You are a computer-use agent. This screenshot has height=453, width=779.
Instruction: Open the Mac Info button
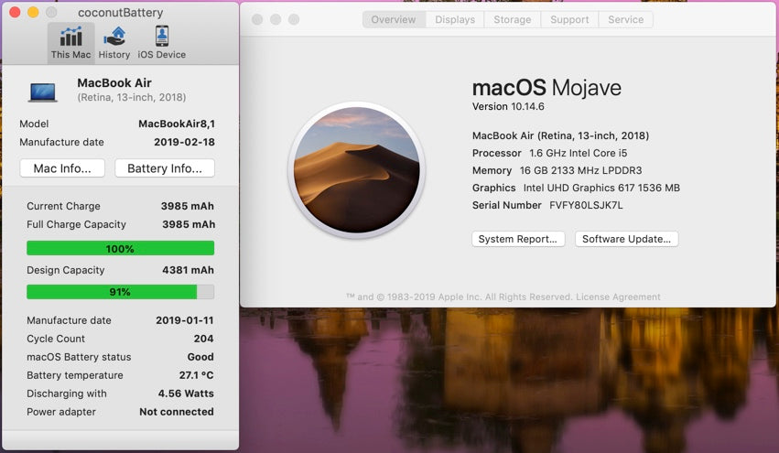pos(62,168)
